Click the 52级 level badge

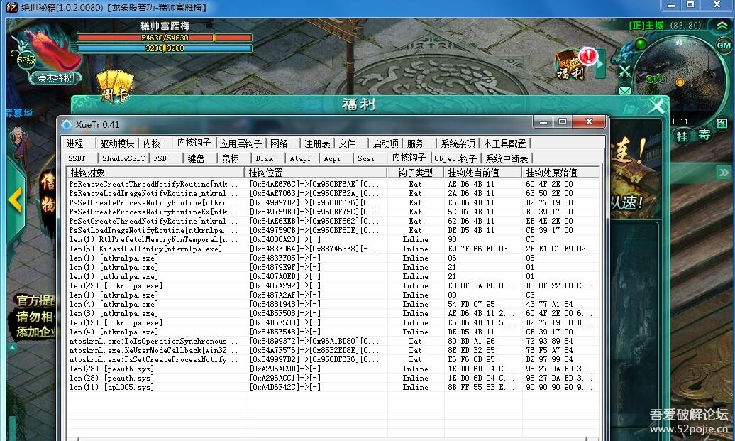point(27,60)
